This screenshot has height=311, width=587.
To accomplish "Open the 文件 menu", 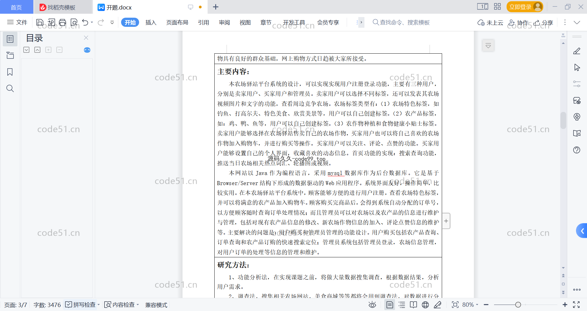I will (17, 22).
